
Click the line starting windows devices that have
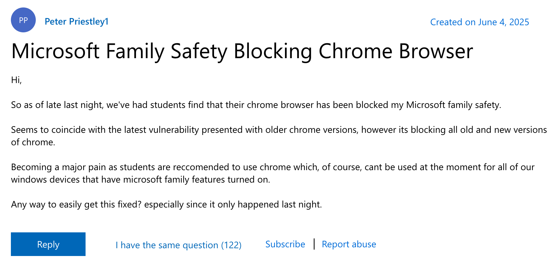click(x=141, y=179)
